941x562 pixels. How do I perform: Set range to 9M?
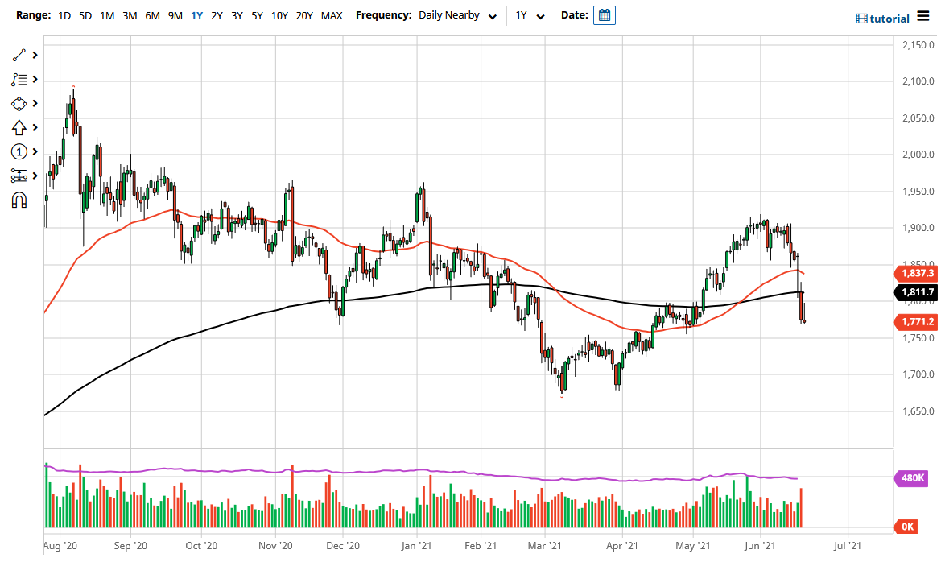click(x=175, y=15)
